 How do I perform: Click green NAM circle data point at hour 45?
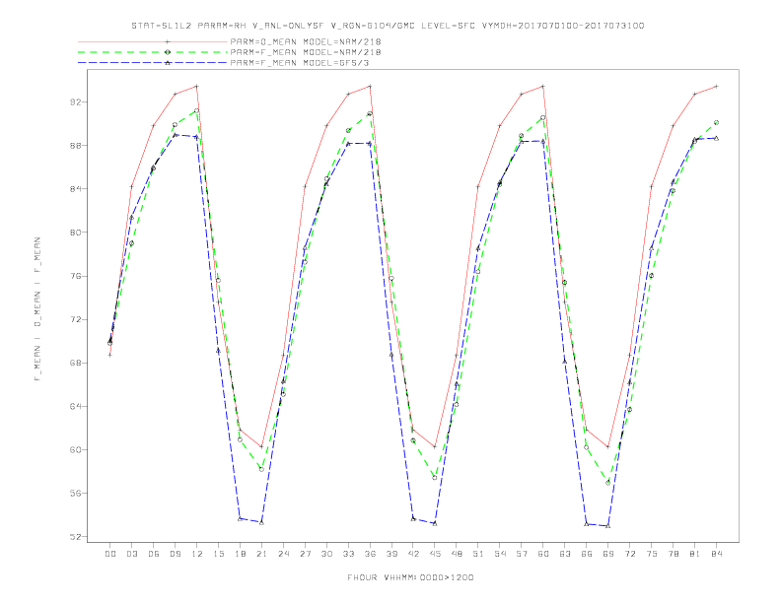click(x=435, y=478)
